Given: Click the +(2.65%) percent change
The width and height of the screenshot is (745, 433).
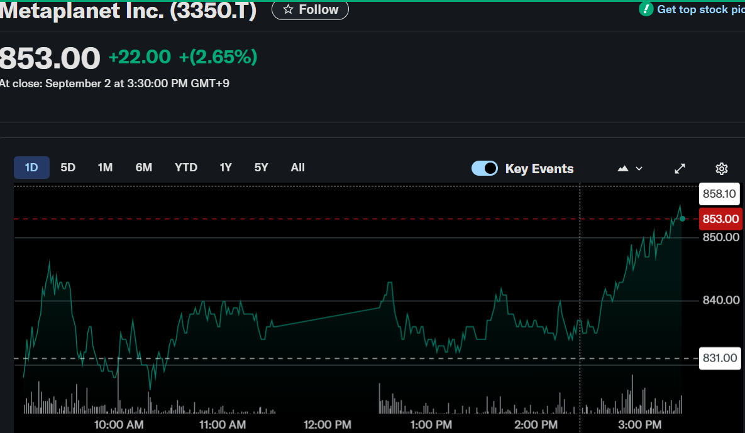Looking at the screenshot, I should pos(218,57).
